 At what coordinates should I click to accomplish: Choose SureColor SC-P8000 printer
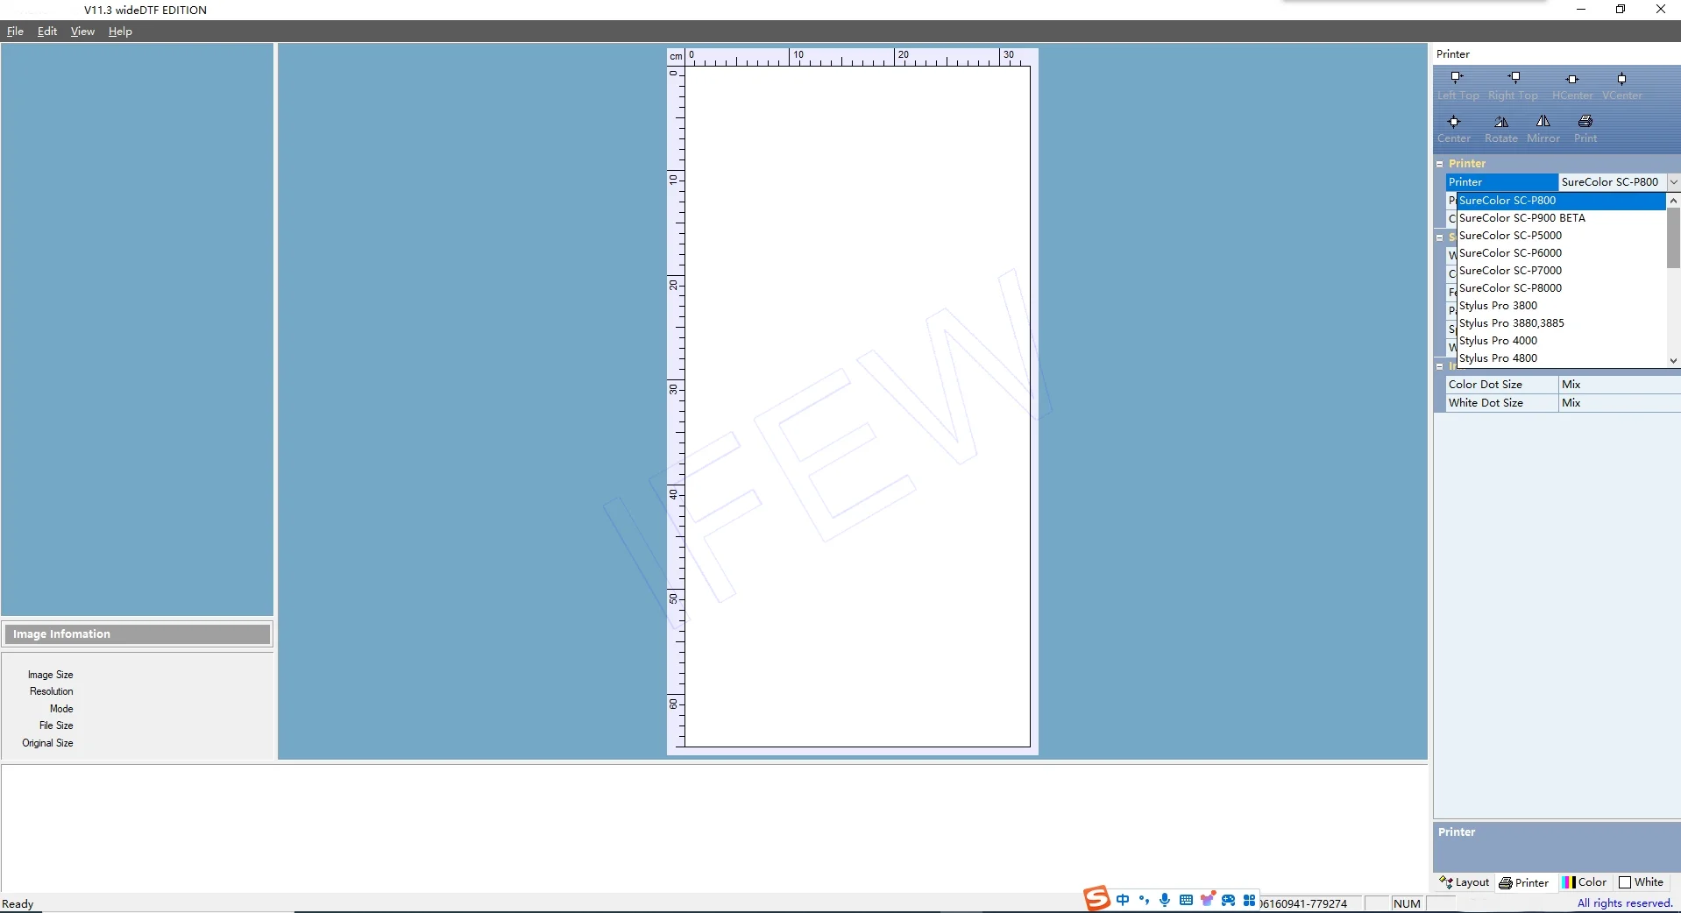(1561, 288)
